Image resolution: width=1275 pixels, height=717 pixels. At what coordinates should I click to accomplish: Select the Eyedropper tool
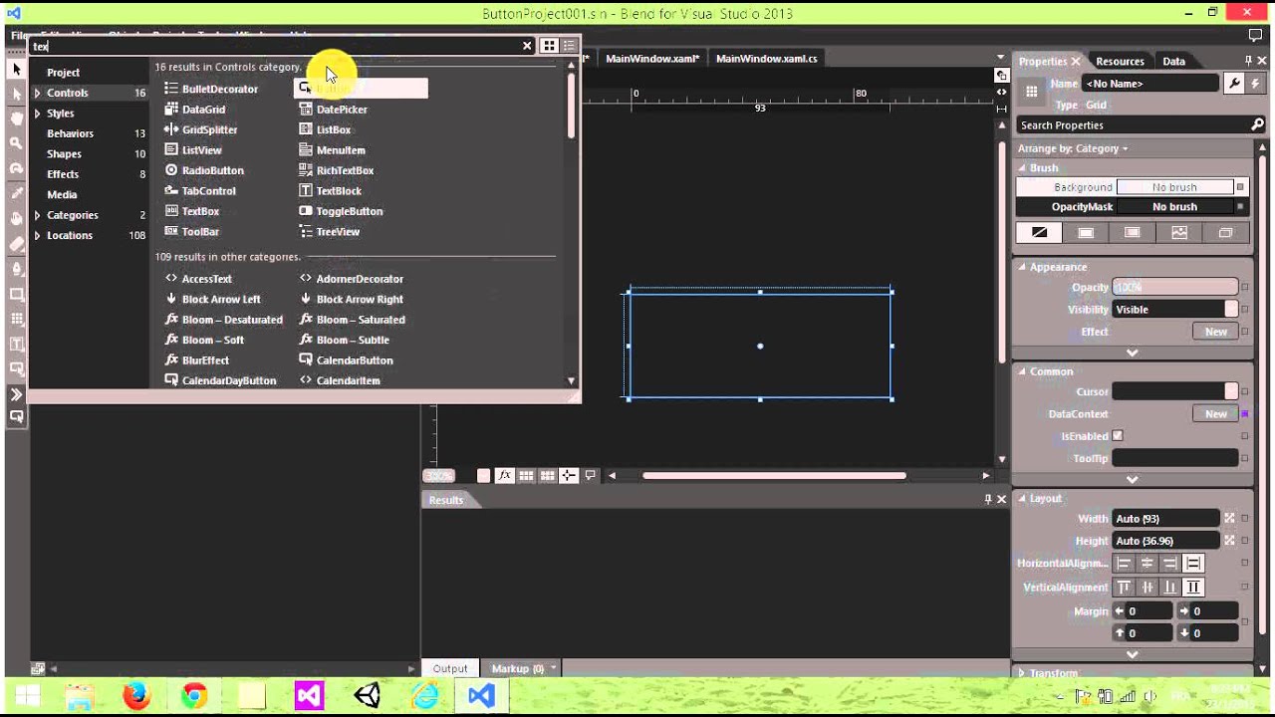pos(17,194)
